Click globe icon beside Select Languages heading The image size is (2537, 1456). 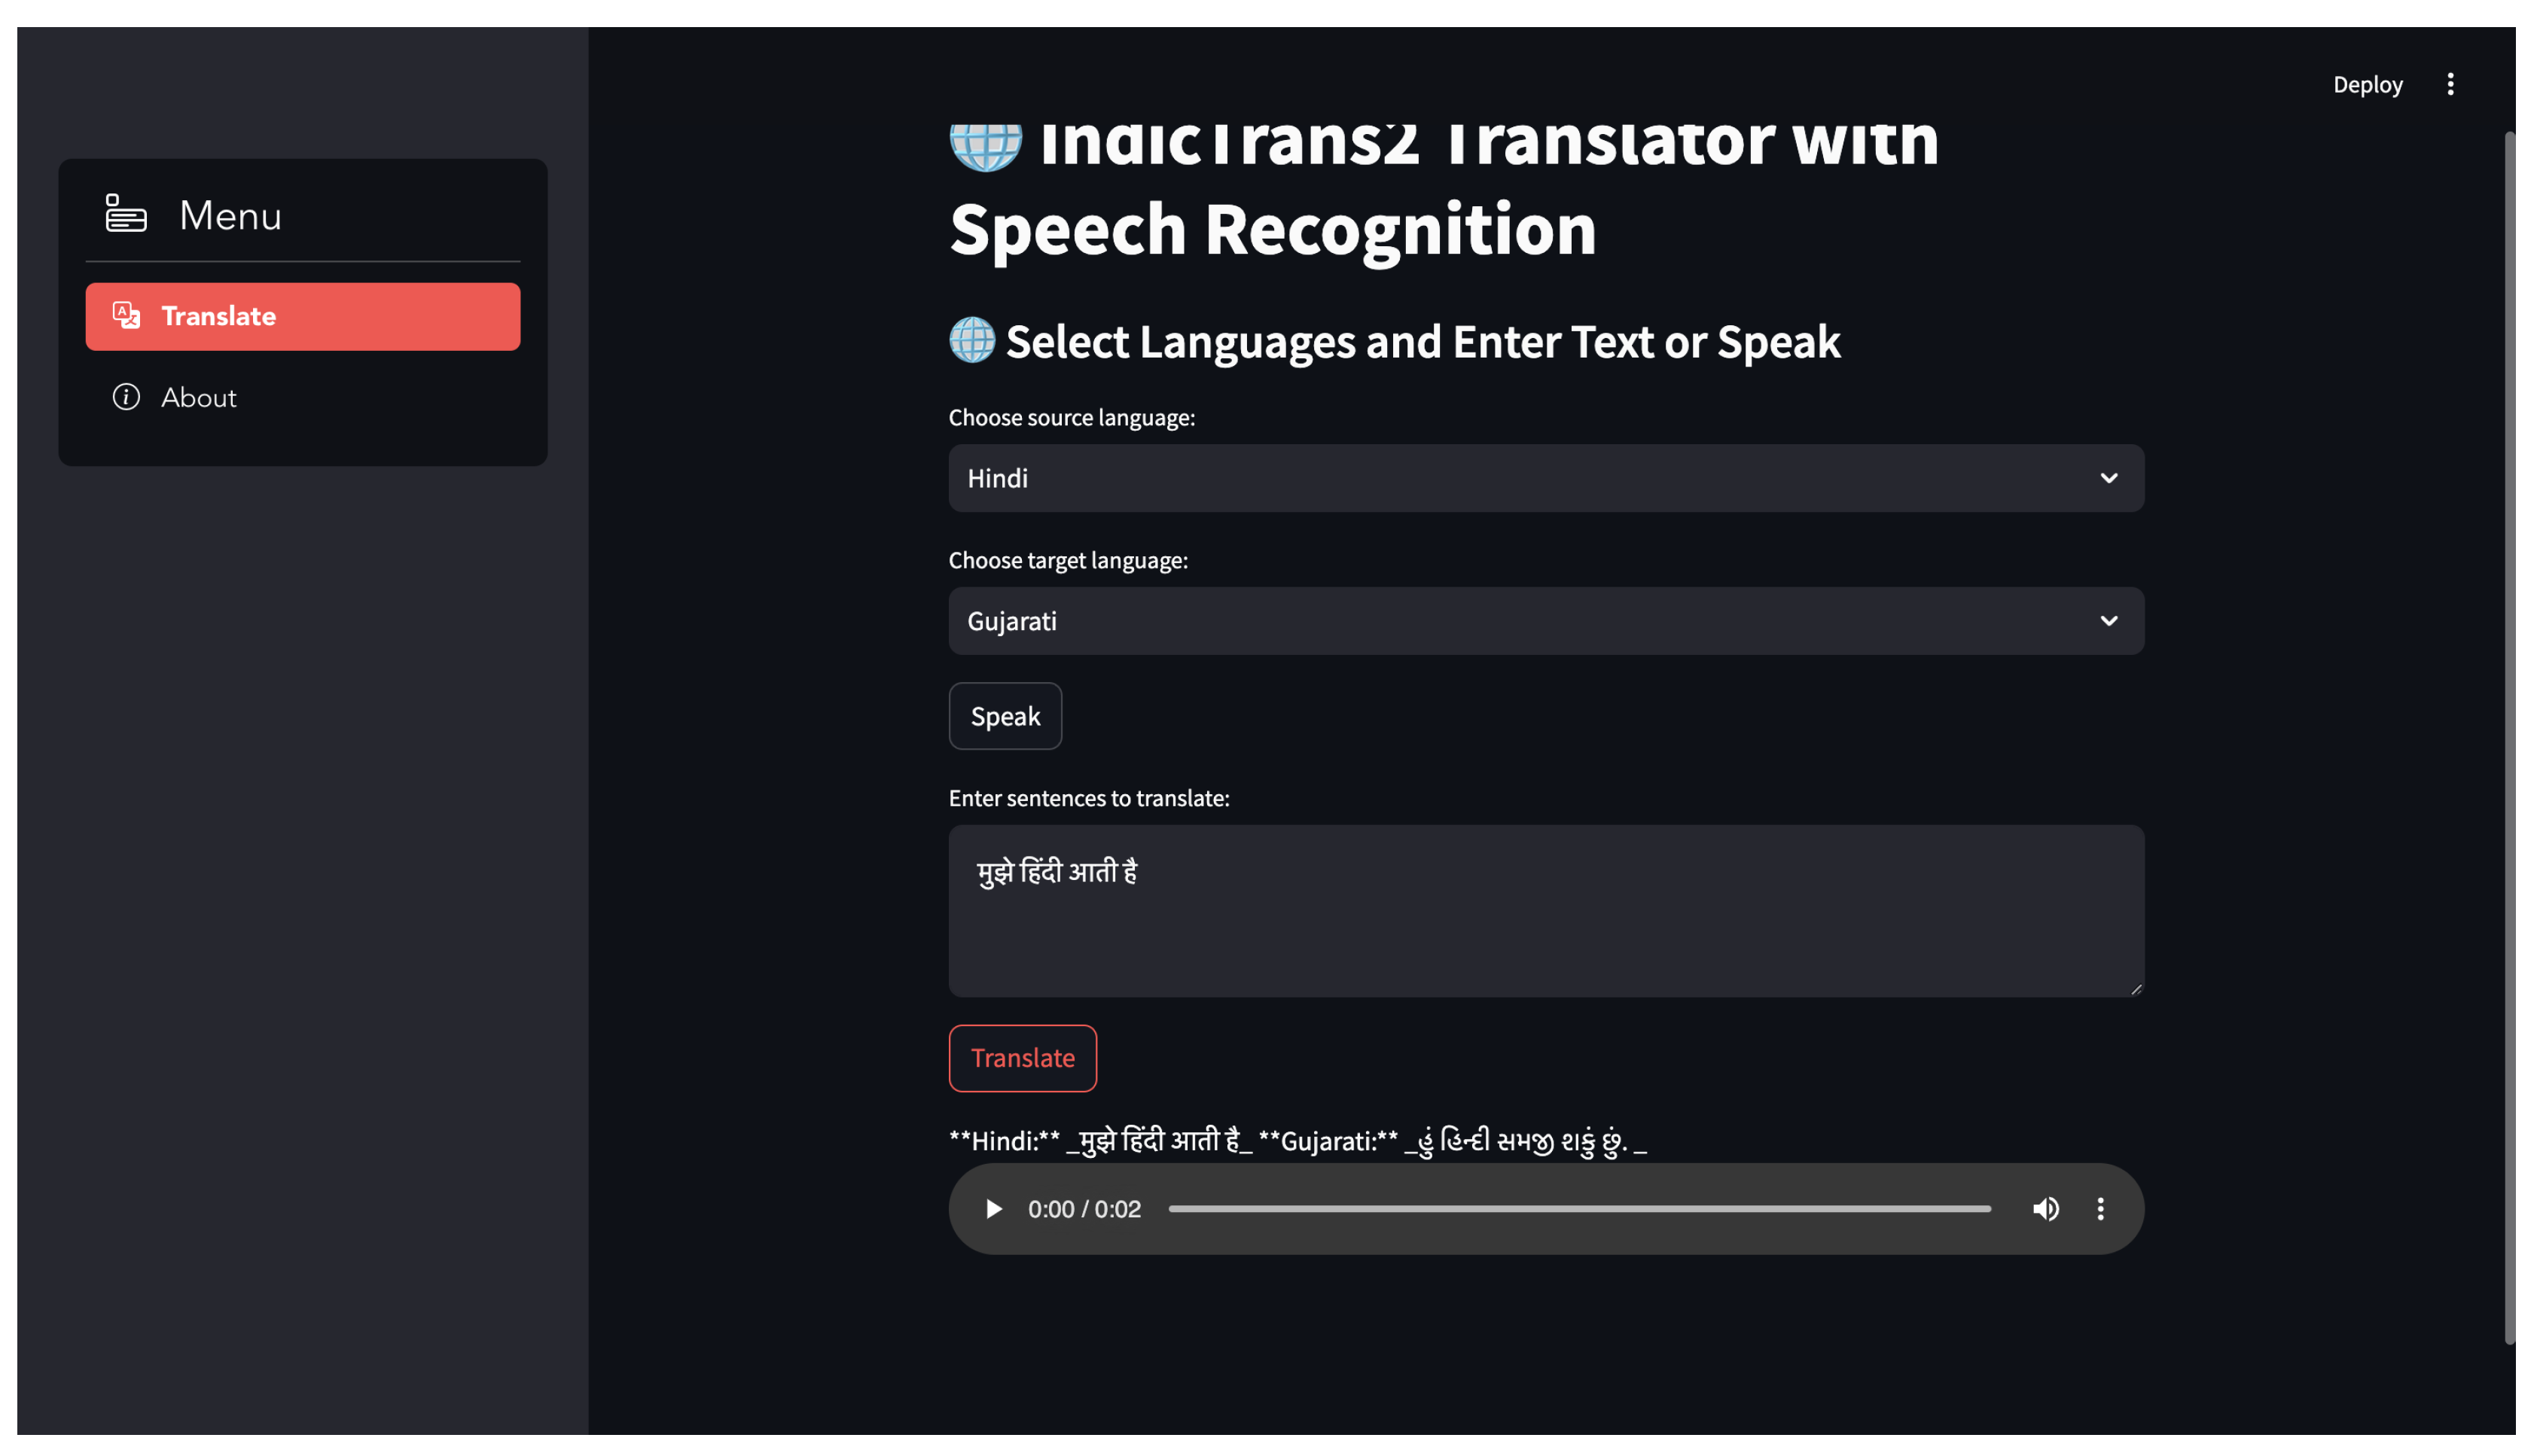coord(972,341)
